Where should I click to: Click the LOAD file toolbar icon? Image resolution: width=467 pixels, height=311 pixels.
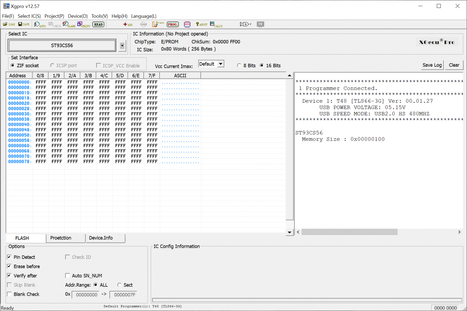pos(9,24)
